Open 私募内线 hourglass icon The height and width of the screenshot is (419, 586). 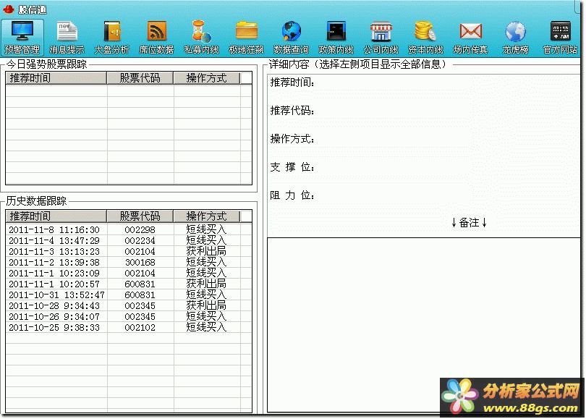(x=201, y=37)
